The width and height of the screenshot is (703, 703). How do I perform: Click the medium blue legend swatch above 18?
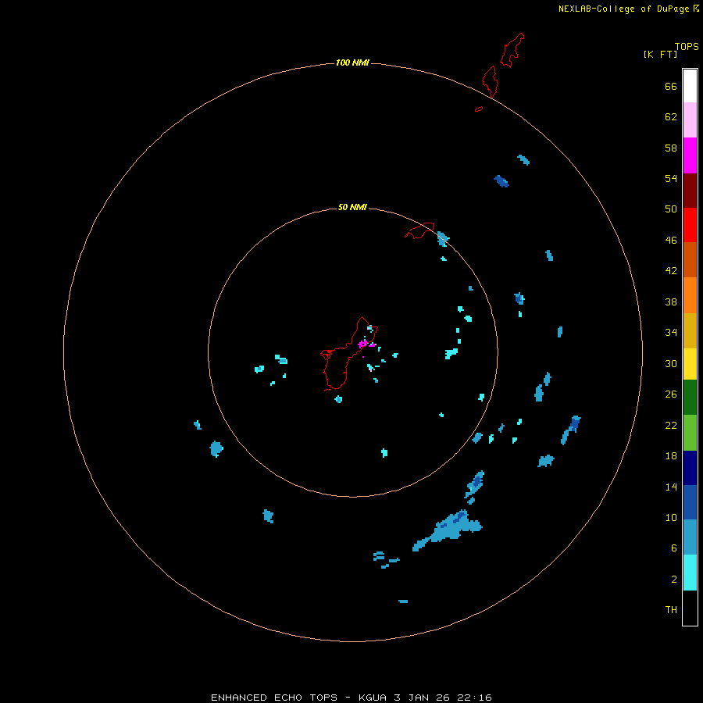coord(690,502)
